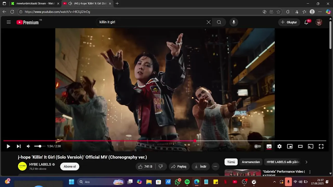Clear the search box text
Viewport: 333px width, 187px height.
pyautogui.click(x=209, y=22)
